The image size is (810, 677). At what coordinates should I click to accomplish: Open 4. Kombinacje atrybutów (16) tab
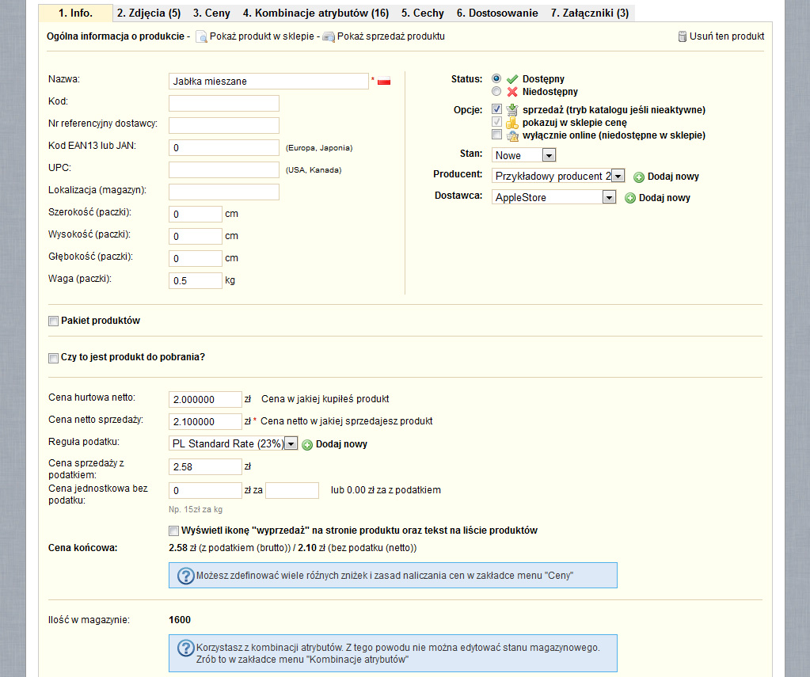316,13
